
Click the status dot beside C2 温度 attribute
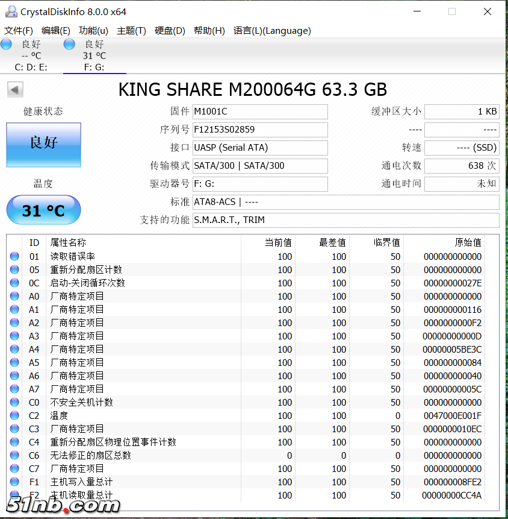[13, 415]
